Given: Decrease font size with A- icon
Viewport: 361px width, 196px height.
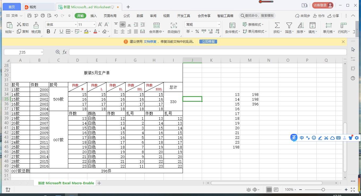Looking at the screenshot, I should pyautogui.click(x=107, y=24).
